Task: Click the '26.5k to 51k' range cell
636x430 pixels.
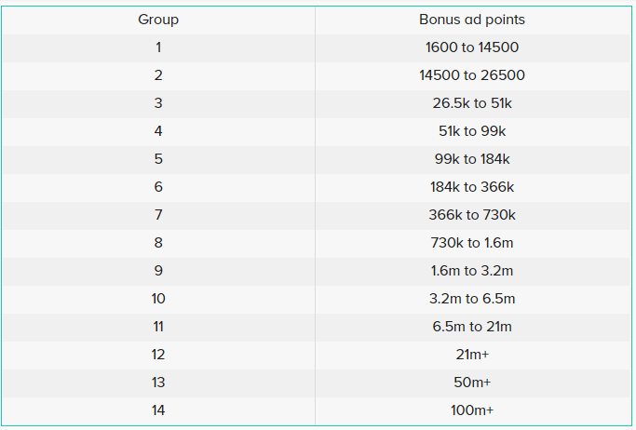Action: [472, 103]
